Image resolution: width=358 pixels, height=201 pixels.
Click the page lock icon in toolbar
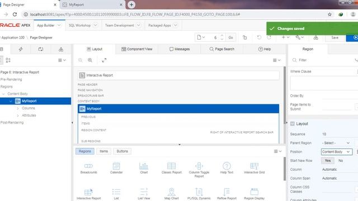click(245, 37)
